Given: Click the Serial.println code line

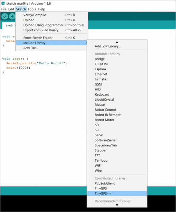Looking at the screenshot, I should (x=38, y=63).
